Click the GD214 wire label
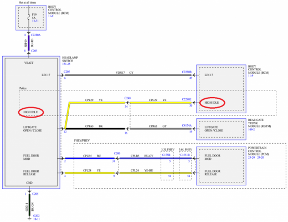This screenshot has height=222, width=288. pos(27,207)
